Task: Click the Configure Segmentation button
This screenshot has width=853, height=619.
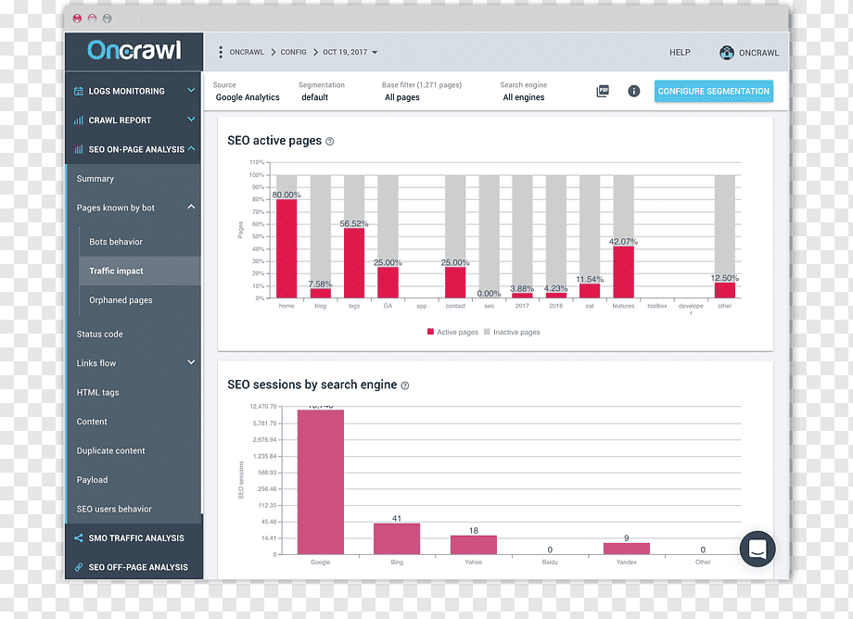Action: (x=714, y=92)
